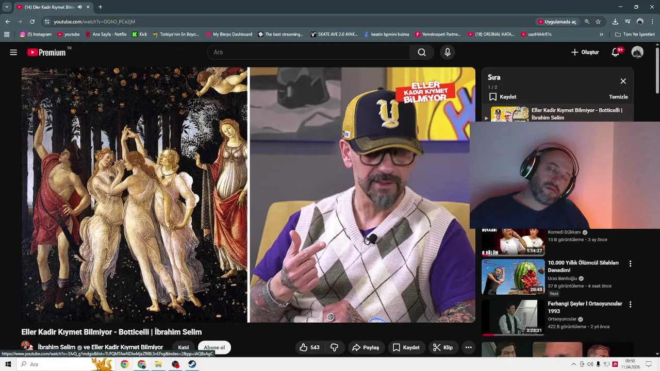Viewport: 660px width, 371px height.
Task: Click the address bar URL
Action: (94, 22)
